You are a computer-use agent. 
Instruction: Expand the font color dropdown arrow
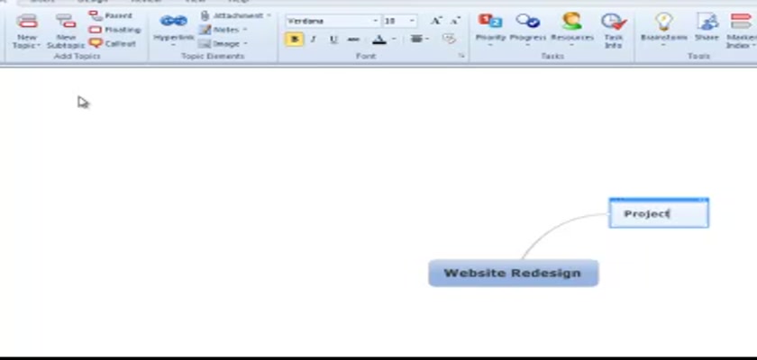click(394, 39)
